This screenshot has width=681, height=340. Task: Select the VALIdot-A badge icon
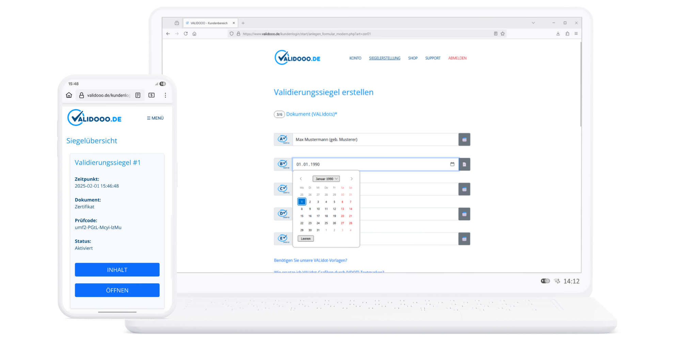pos(283,139)
